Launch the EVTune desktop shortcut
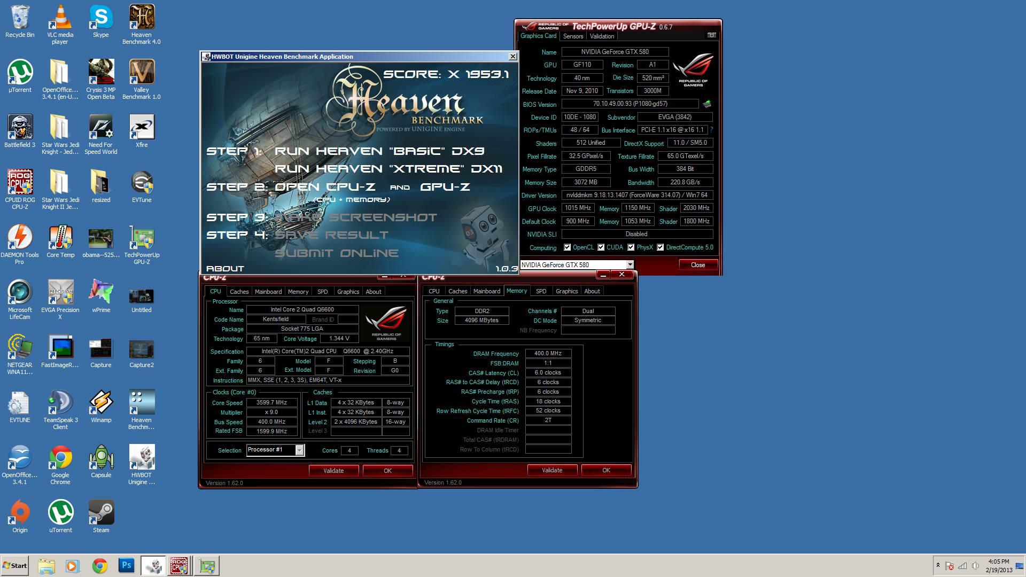Viewport: 1026px width, 577px height. pos(142,186)
